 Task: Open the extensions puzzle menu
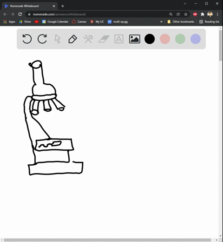pos(203,14)
